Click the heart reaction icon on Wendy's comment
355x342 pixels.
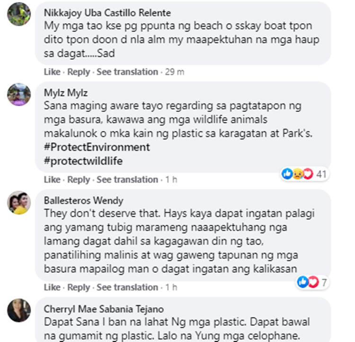(313, 282)
